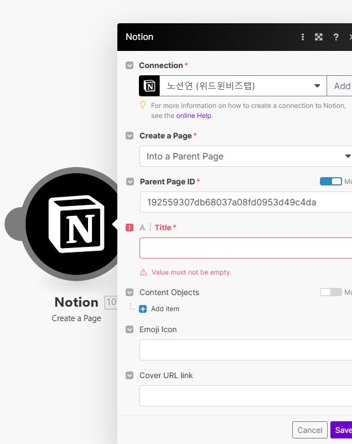Screen dimensions: 352x444
Task: Add a new connection with Add button
Action: pos(341,86)
